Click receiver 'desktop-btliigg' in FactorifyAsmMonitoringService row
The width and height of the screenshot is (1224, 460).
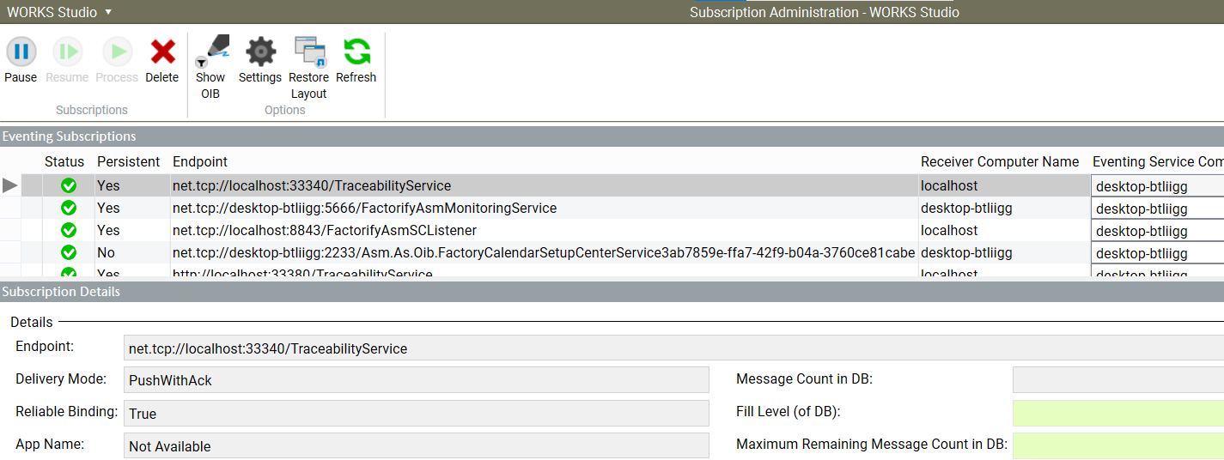point(966,208)
